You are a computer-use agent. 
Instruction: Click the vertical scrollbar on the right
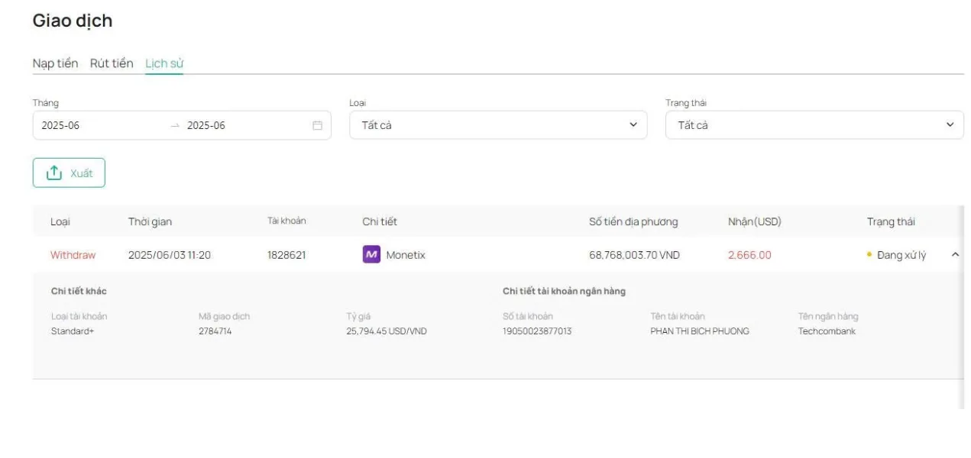(961, 305)
